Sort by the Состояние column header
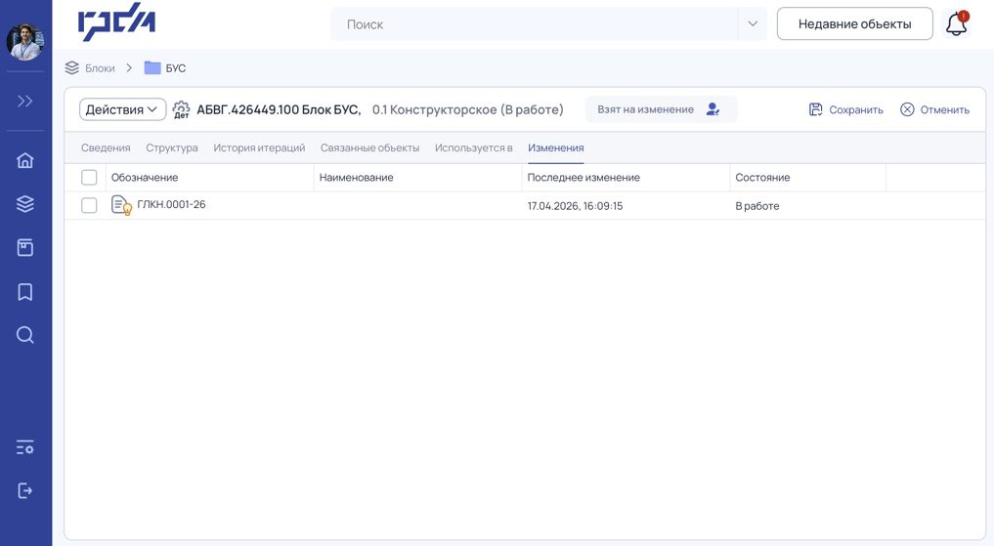Image resolution: width=994 pixels, height=546 pixels. click(x=762, y=178)
